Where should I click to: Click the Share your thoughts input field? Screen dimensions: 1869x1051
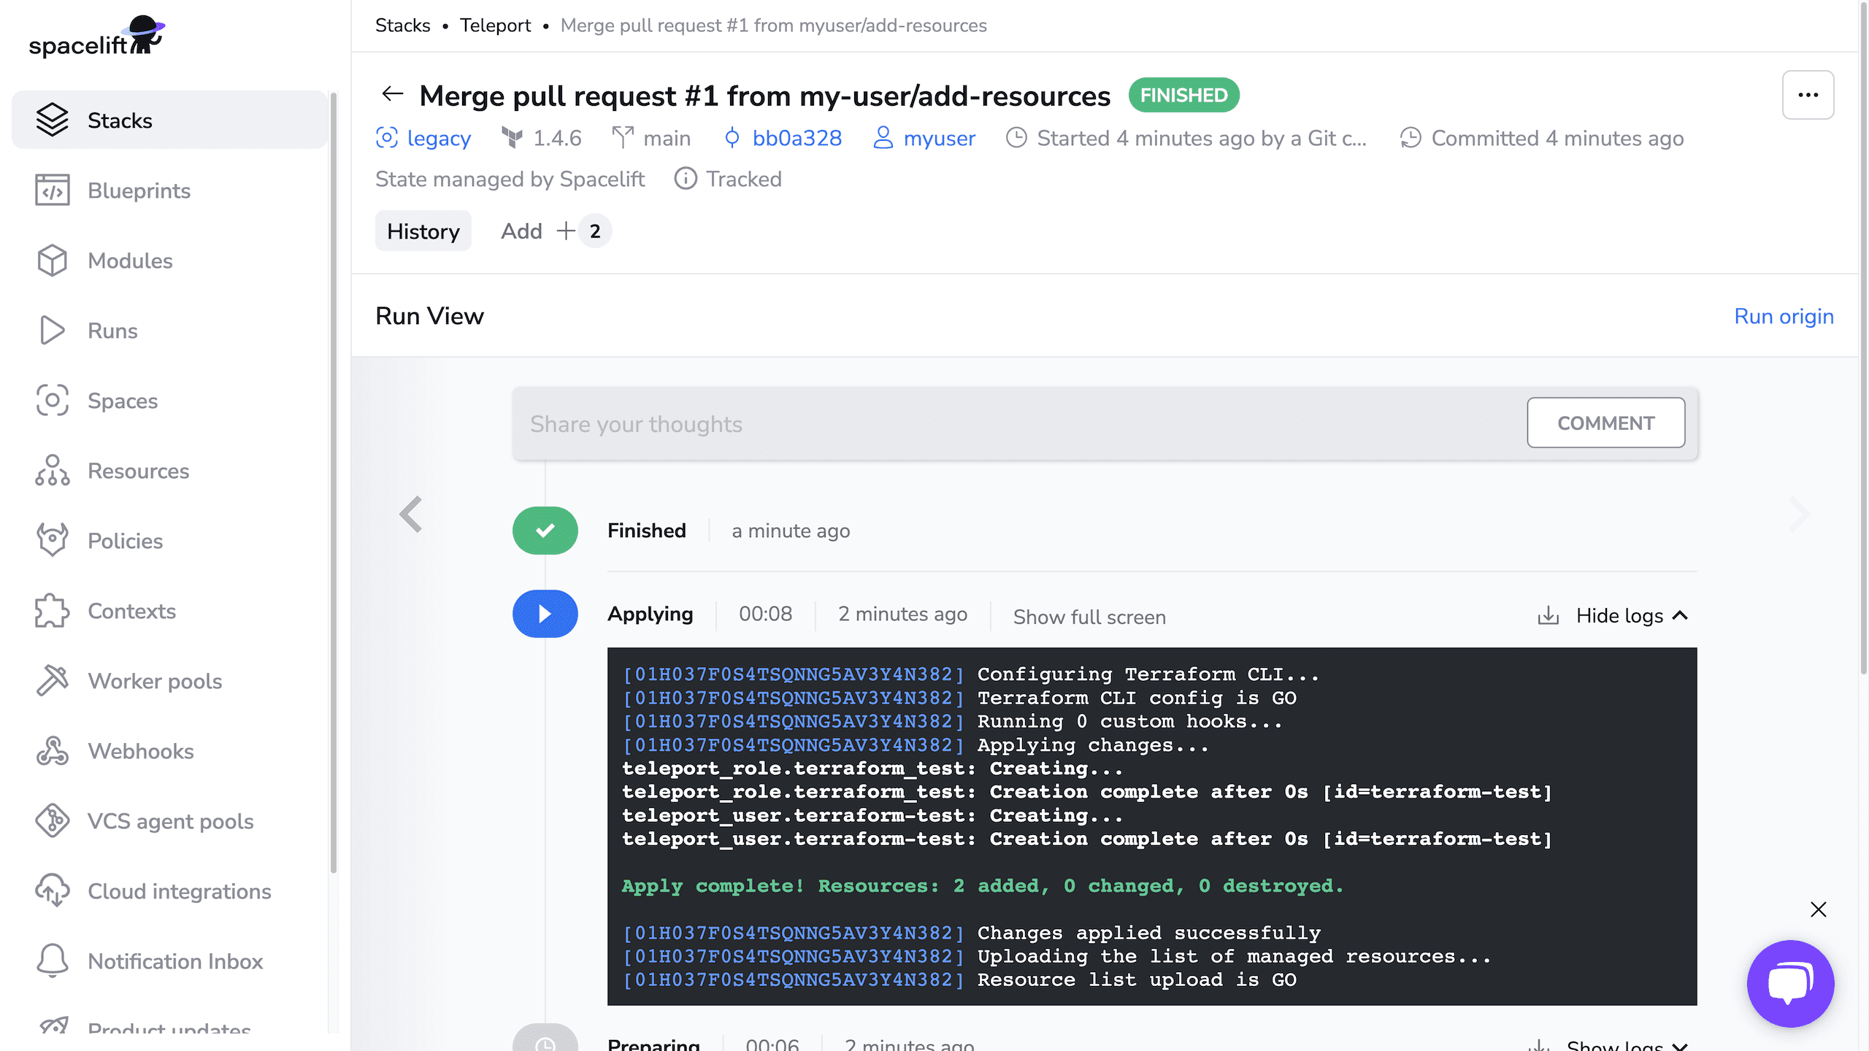[x=1018, y=423]
